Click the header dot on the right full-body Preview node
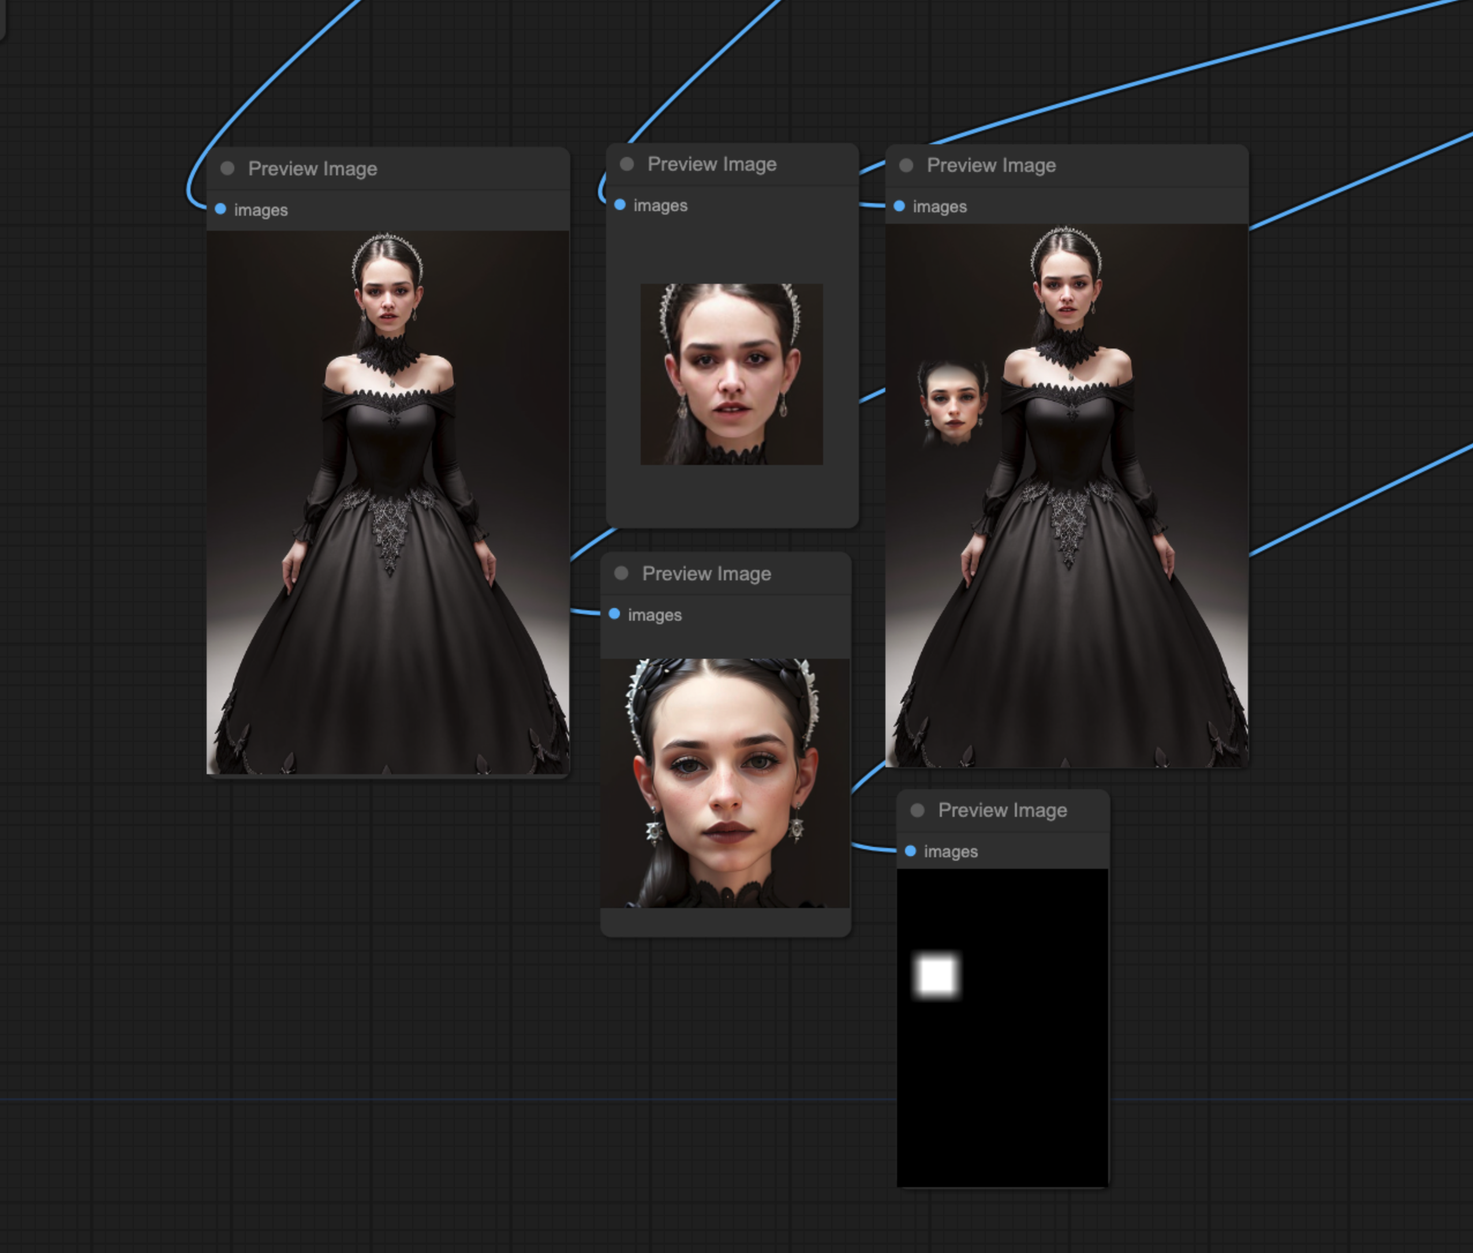This screenshot has height=1253, width=1473. 905,165
